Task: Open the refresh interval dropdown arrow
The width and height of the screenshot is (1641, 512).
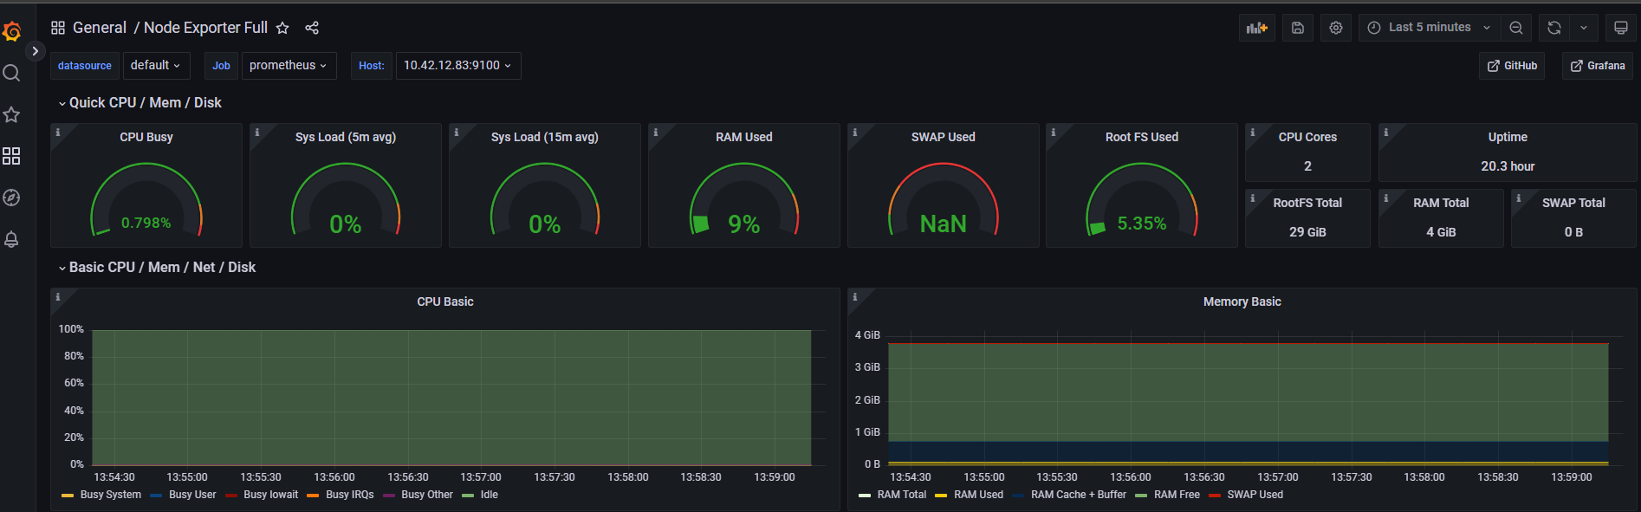Action: pos(1584,28)
